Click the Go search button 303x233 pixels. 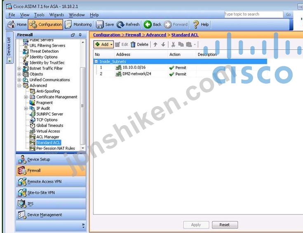click(288, 14)
